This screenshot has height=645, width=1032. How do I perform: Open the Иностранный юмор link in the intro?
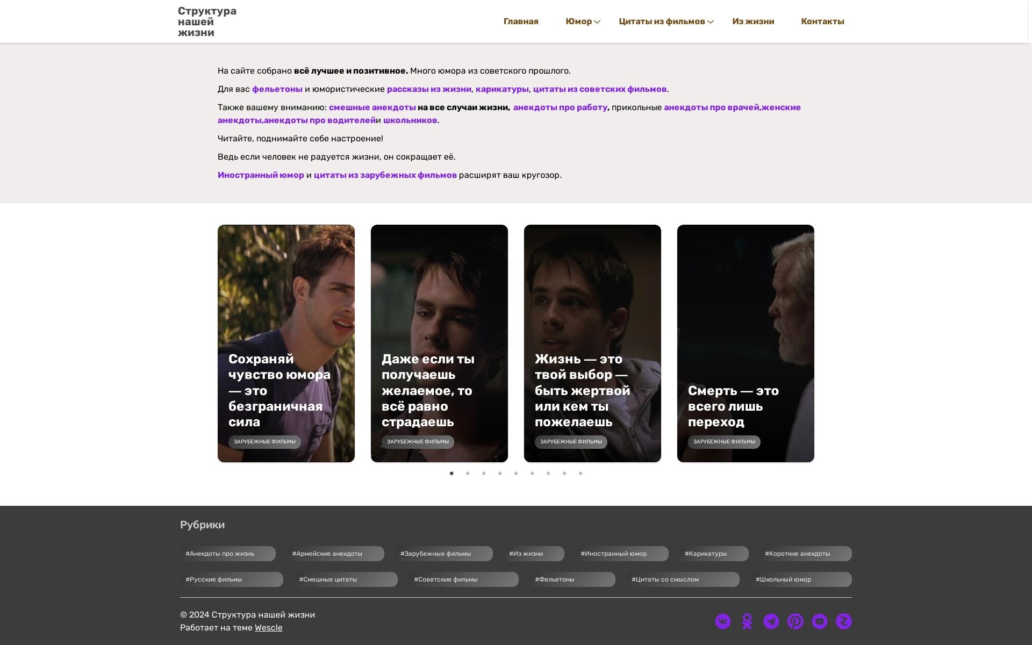coord(261,175)
